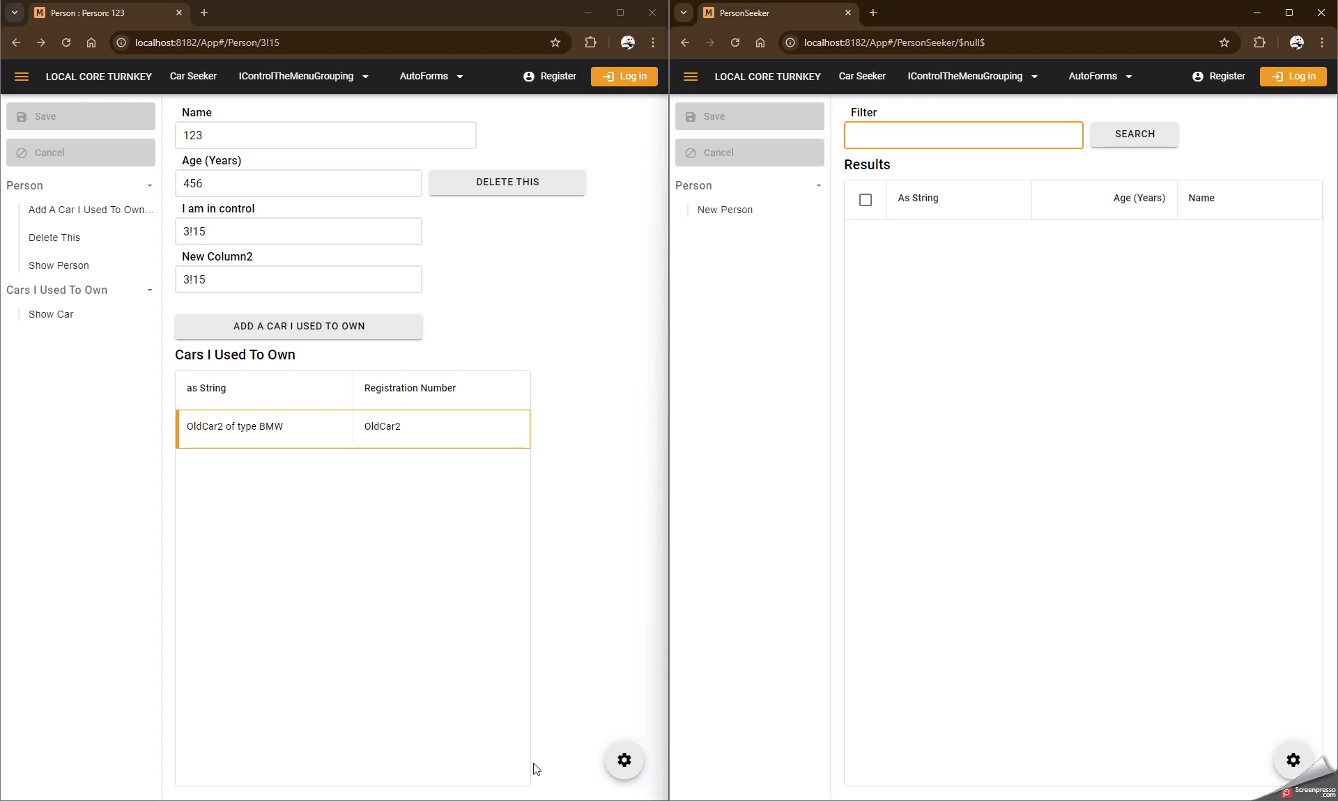Open hamburger menu in left window

(22, 77)
